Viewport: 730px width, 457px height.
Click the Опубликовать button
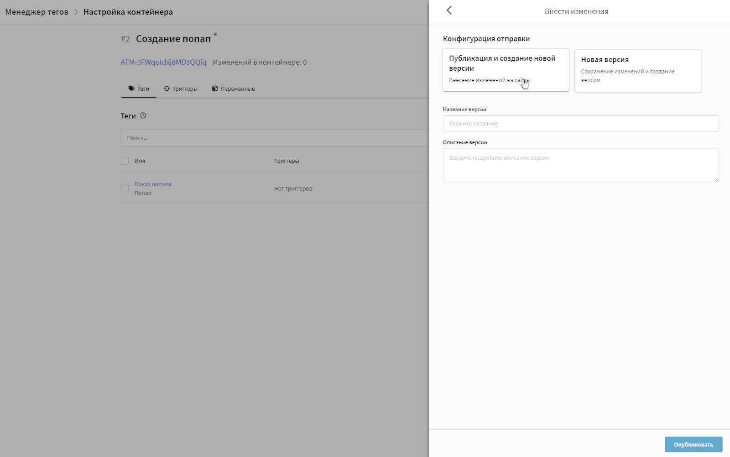[693, 444]
